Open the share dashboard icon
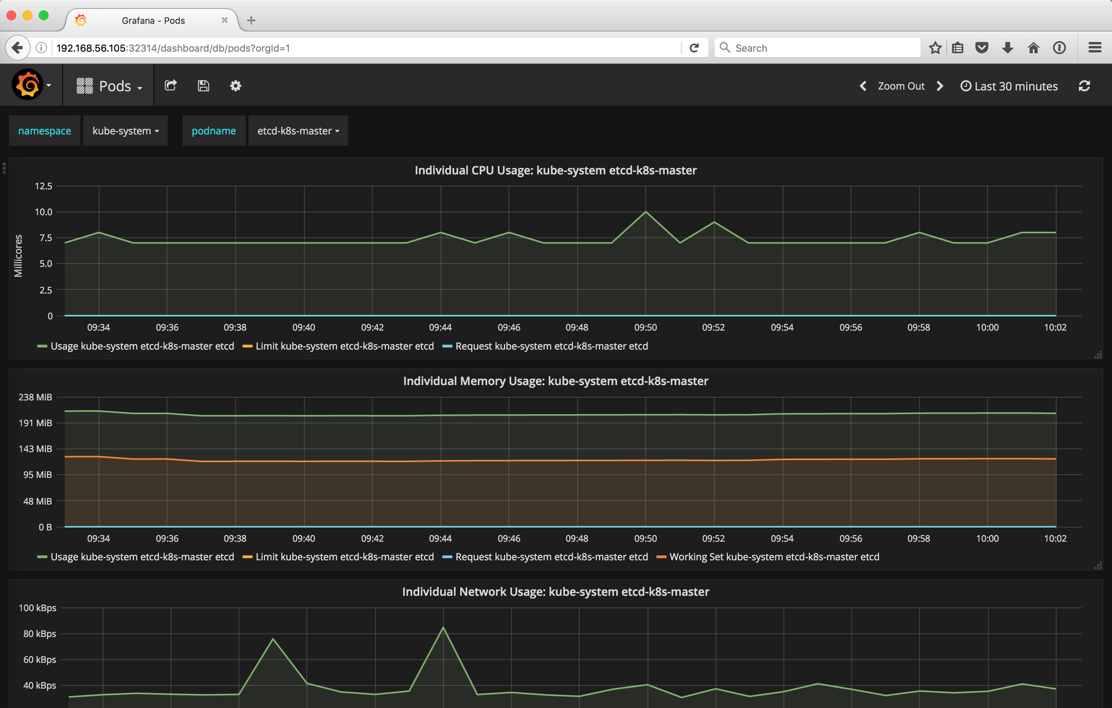This screenshot has height=708, width=1112. tap(170, 85)
